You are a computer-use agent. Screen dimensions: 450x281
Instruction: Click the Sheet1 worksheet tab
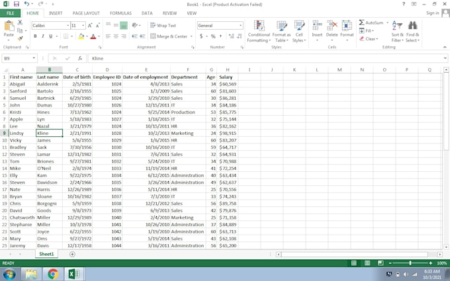pos(46,254)
